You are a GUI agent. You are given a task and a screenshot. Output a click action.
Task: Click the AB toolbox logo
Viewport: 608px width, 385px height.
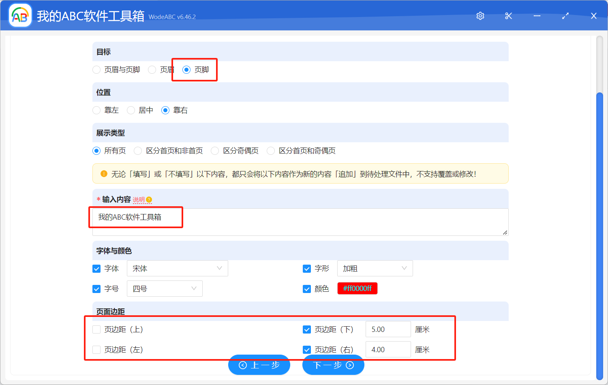[x=20, y=15]
